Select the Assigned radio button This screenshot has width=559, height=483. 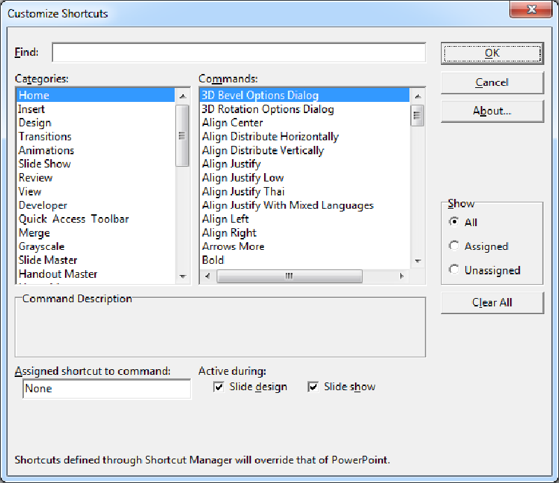click(454, 246)
